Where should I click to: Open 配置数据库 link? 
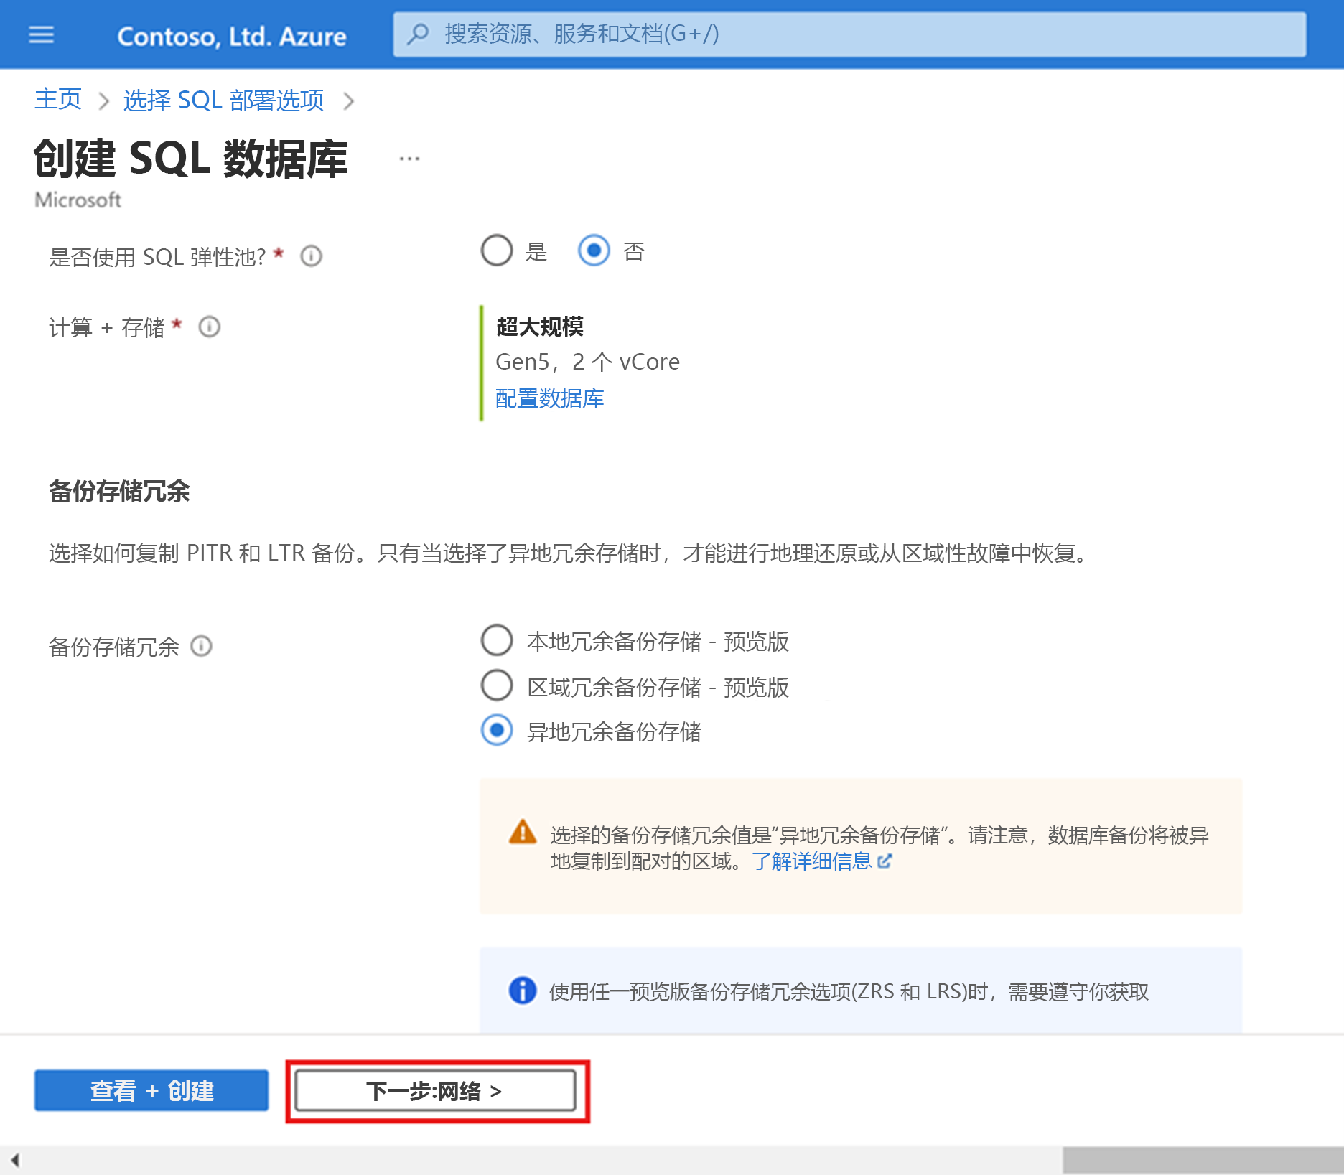(550, 398)
